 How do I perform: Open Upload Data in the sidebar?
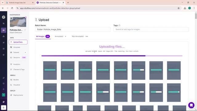click(18, 42)
